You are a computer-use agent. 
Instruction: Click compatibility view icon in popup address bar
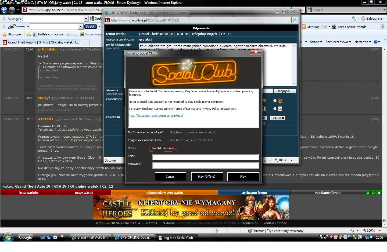click(295, 20)
